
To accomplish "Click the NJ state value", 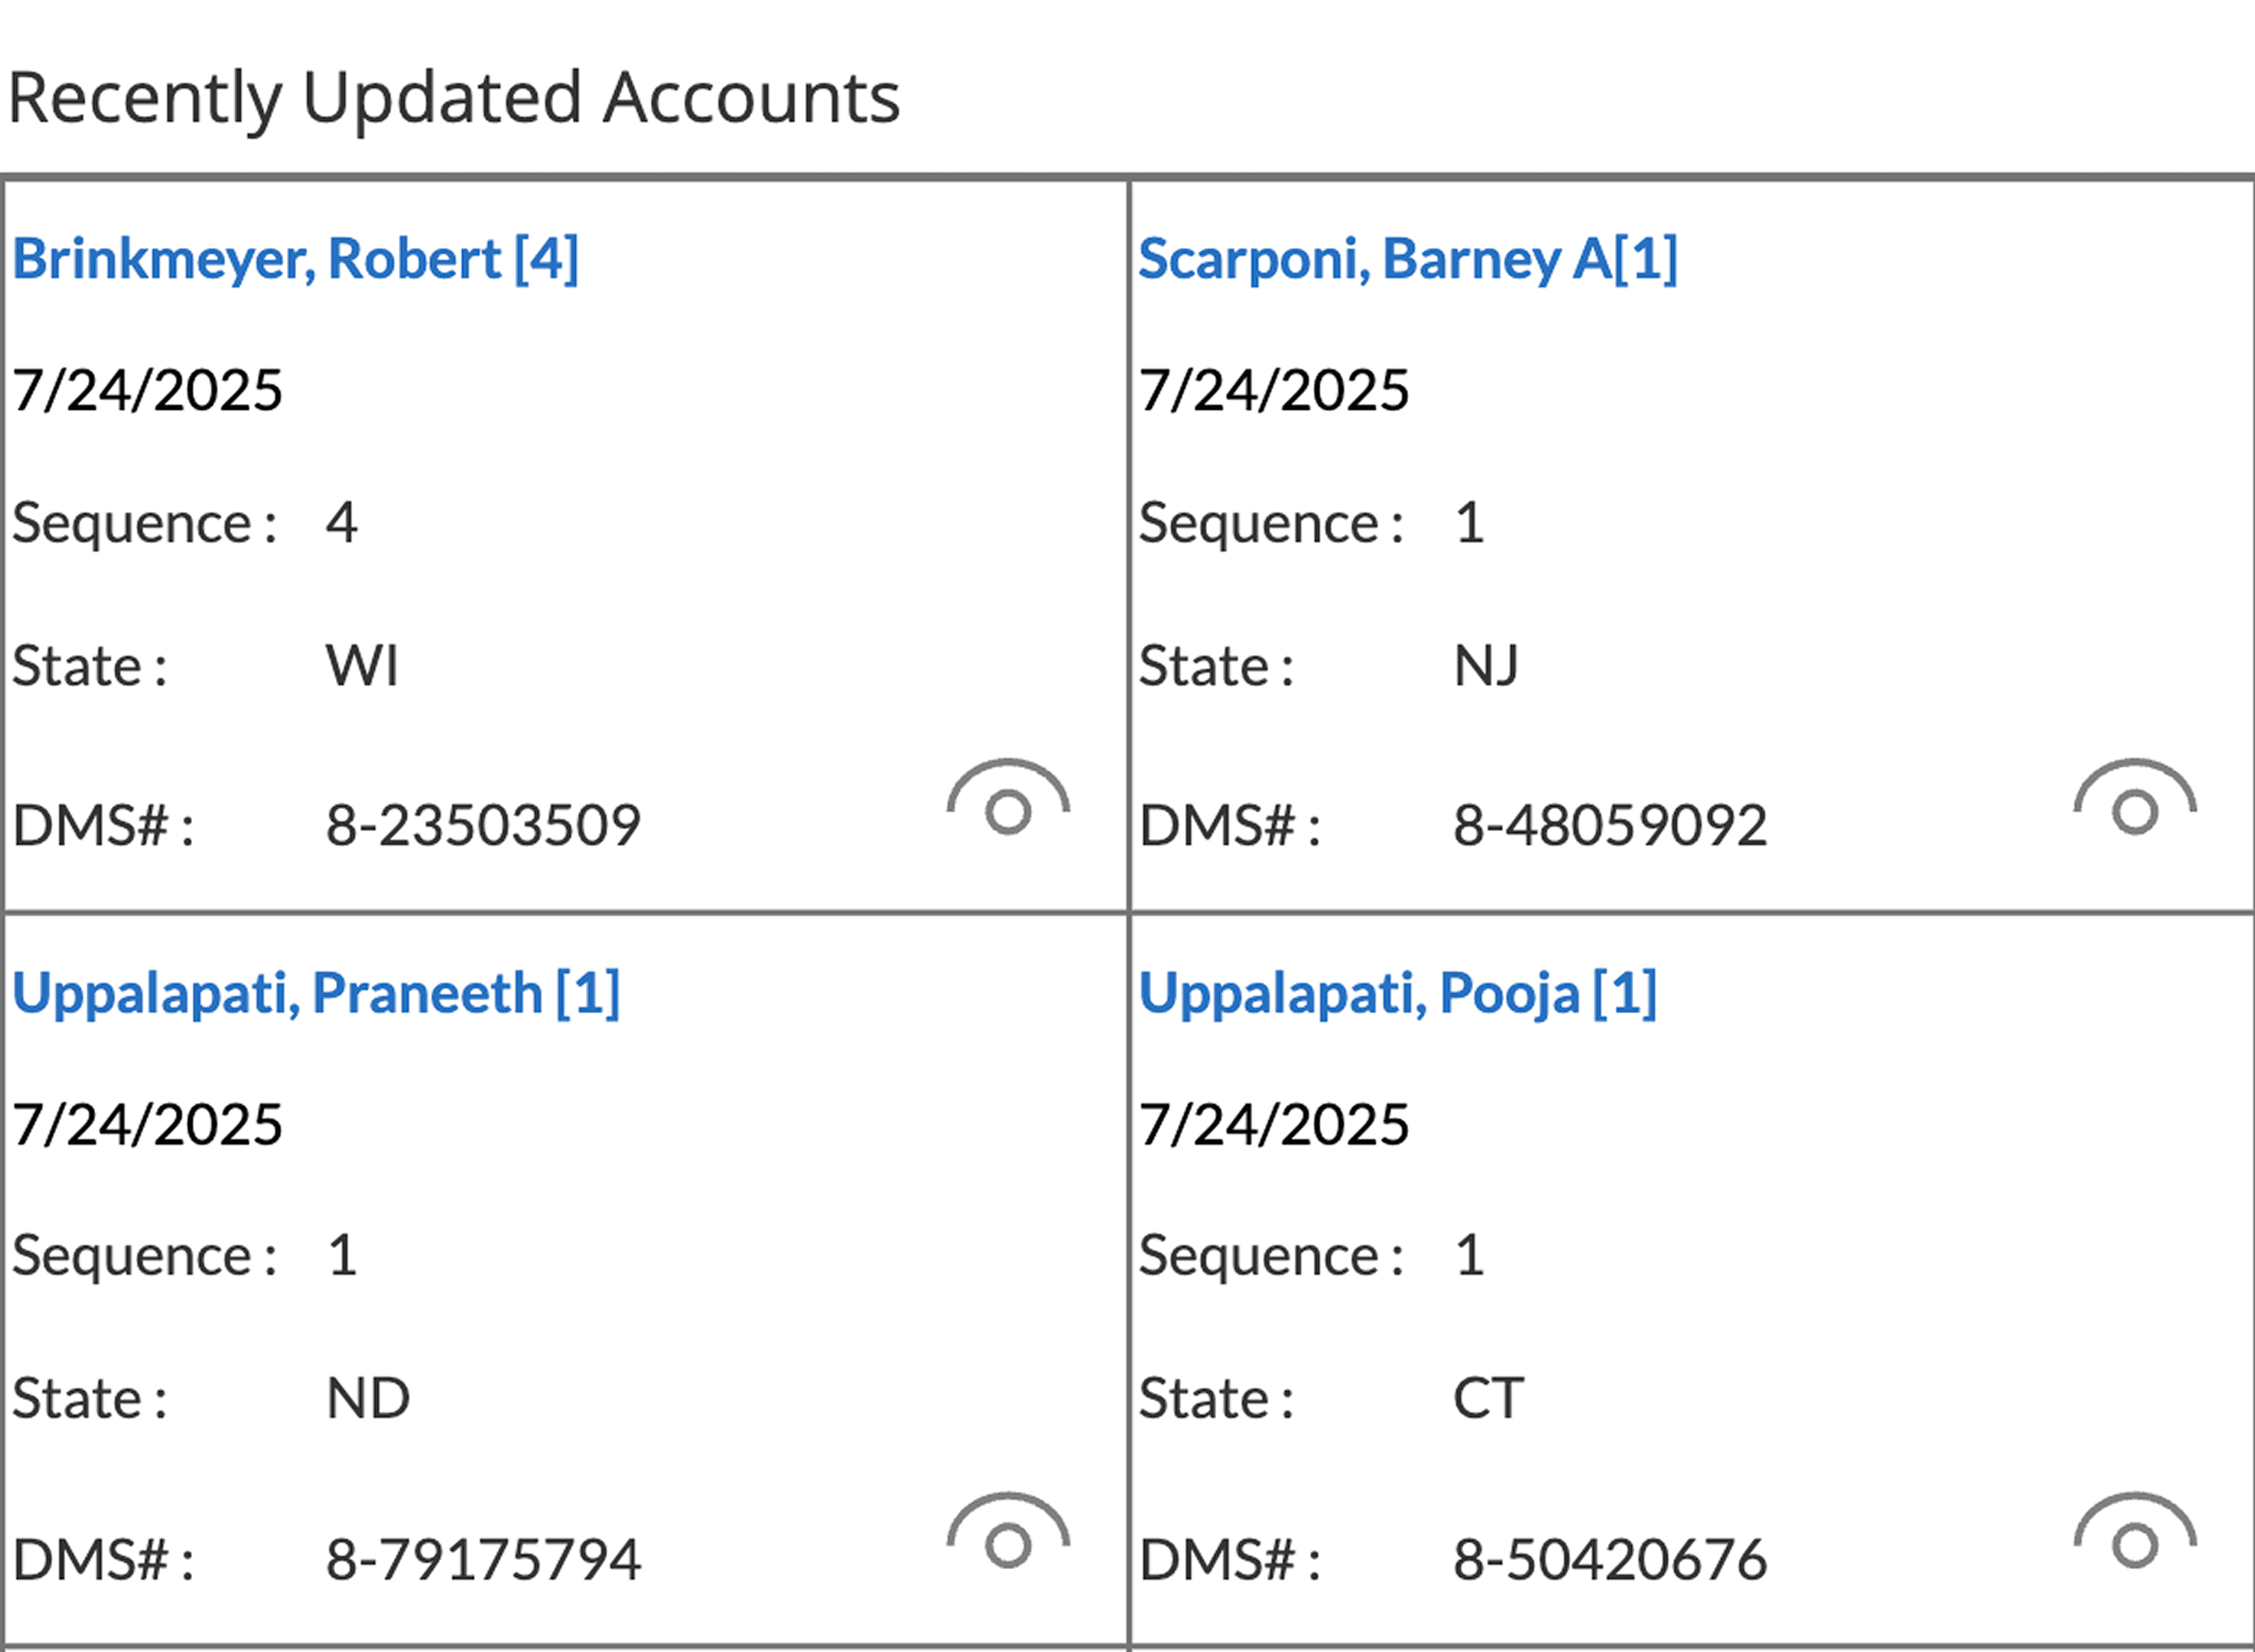I will [x=1485, y=666].
